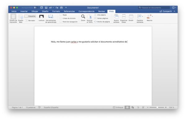
Task: Toggle the Líneas de división checkbox
Action: (61, 18)
